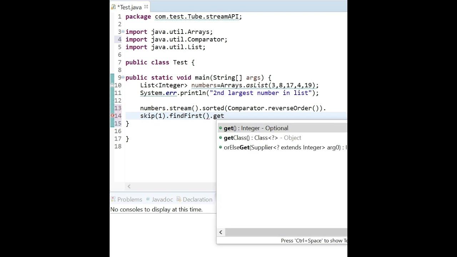The height and width of the screenshot is (257, 457).
Task: Click '.get' text at end of line 14
Action: 217,116
